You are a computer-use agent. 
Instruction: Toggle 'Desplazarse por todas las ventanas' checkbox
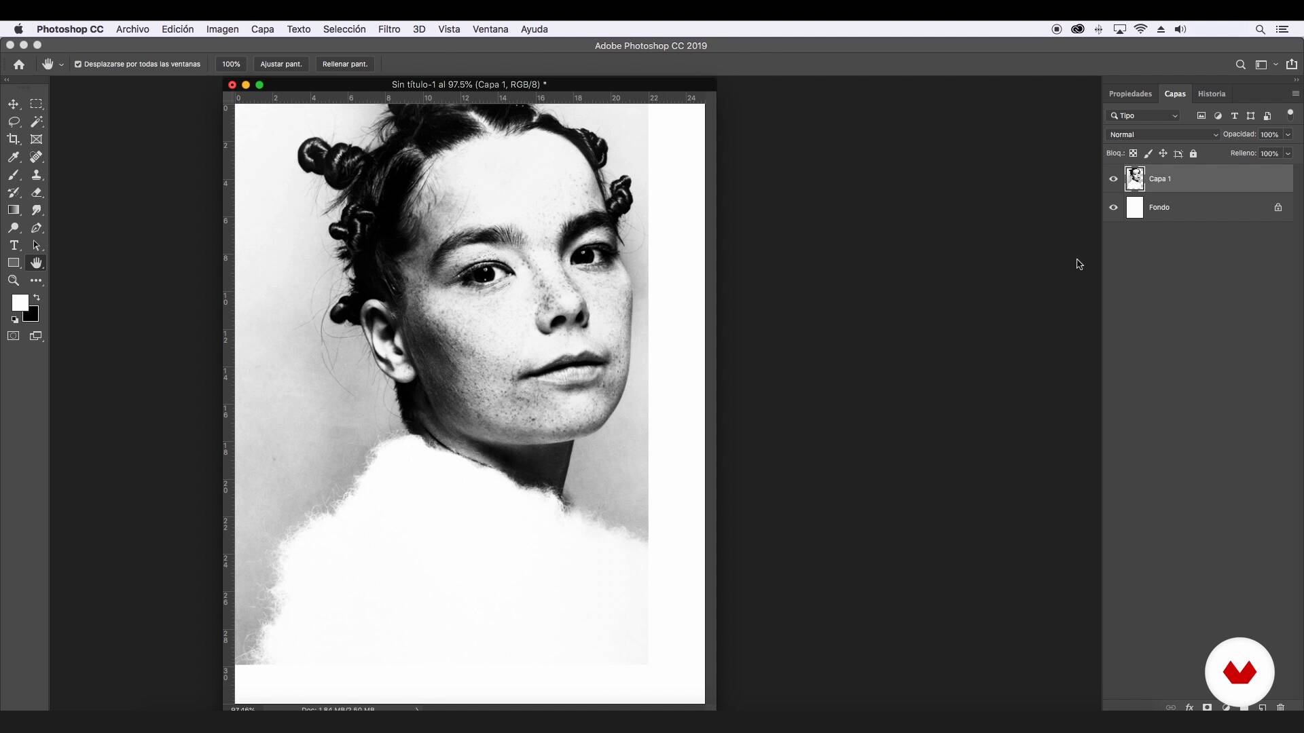[78, 64]
